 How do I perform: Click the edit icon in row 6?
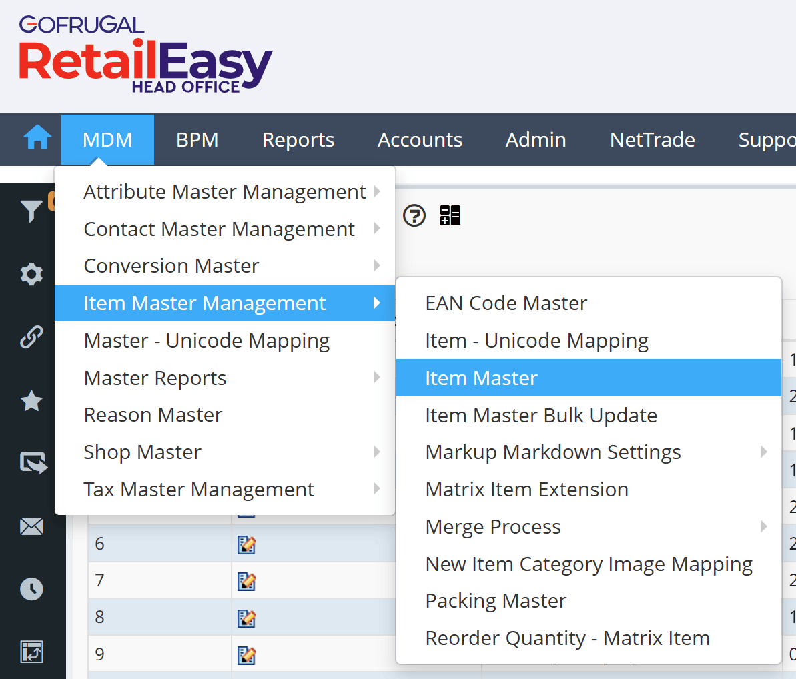tap(246, 545)
